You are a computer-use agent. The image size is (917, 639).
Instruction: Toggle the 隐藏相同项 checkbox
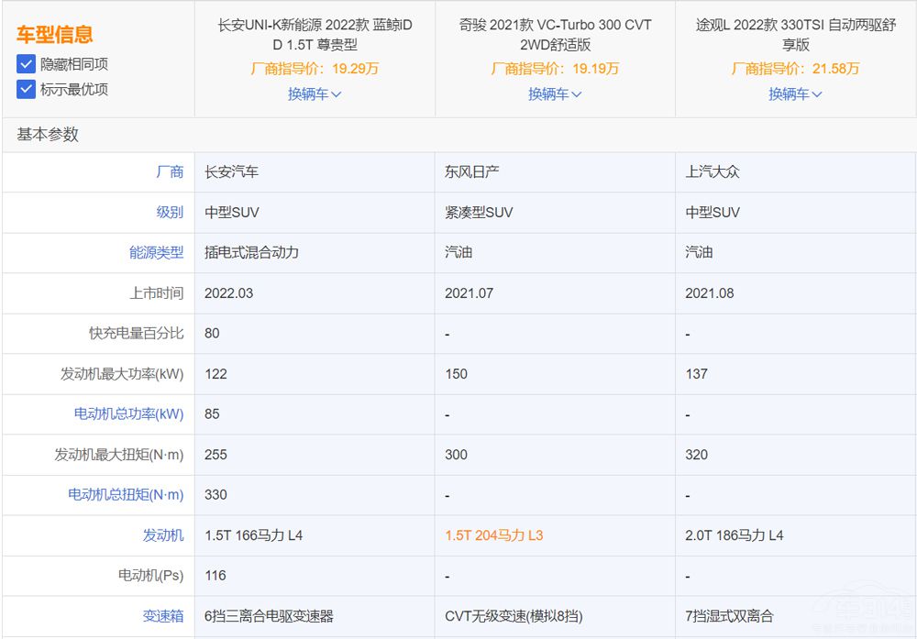point(26,64)
